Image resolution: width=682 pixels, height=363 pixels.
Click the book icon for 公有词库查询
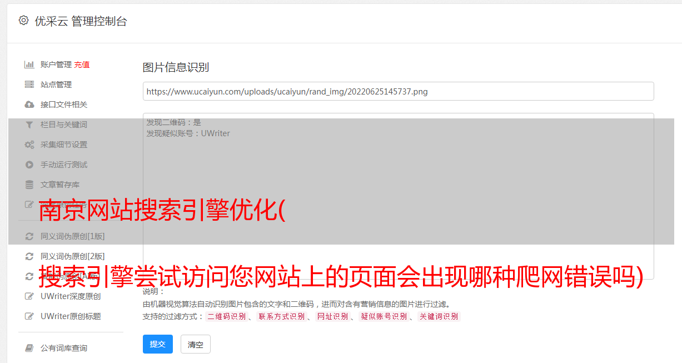coord(29,348)
